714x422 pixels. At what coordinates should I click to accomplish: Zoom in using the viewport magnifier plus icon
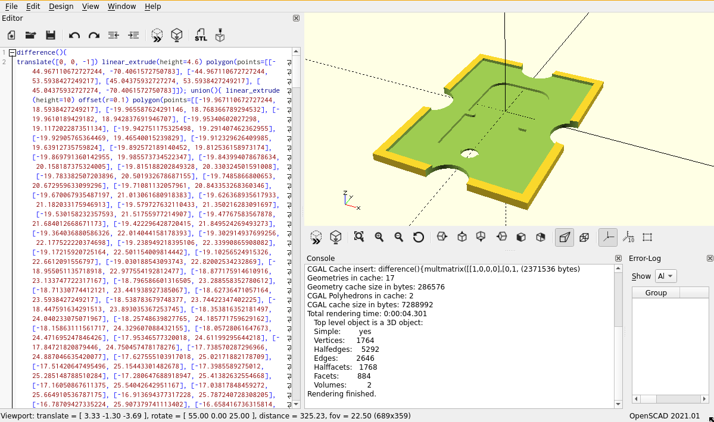(x=379, y=237)
